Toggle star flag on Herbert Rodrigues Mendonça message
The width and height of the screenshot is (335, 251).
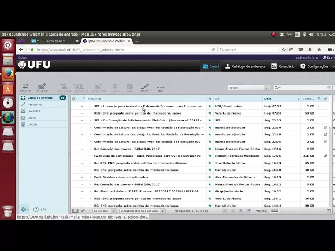(210, 156)
